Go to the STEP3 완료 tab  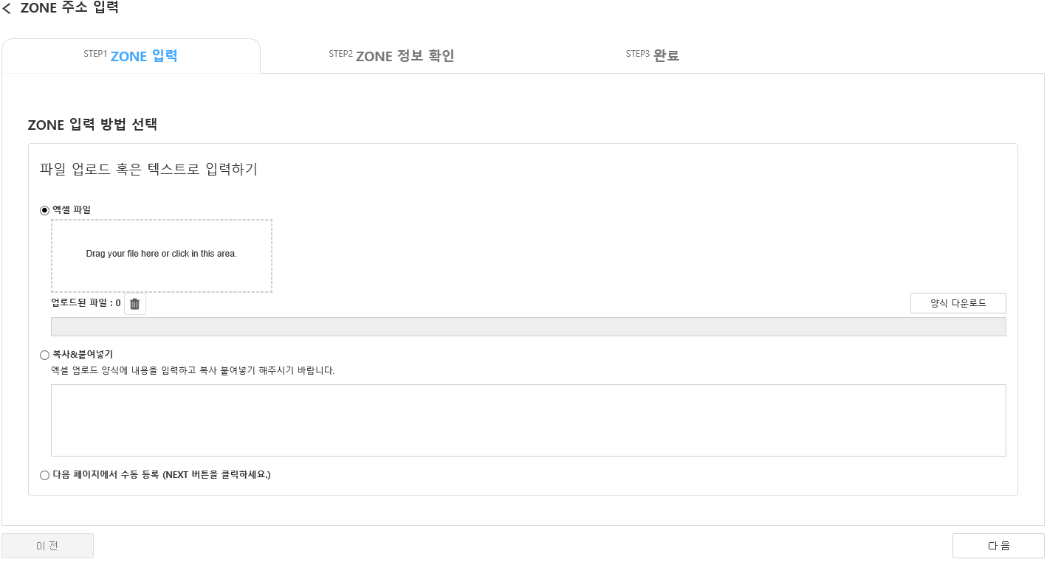(x=652, y=55)
